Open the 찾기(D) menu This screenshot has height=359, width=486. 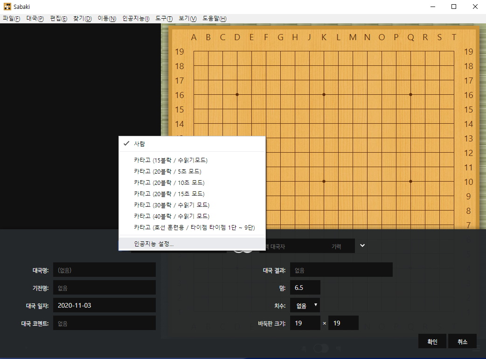click(x=83, y=19)
